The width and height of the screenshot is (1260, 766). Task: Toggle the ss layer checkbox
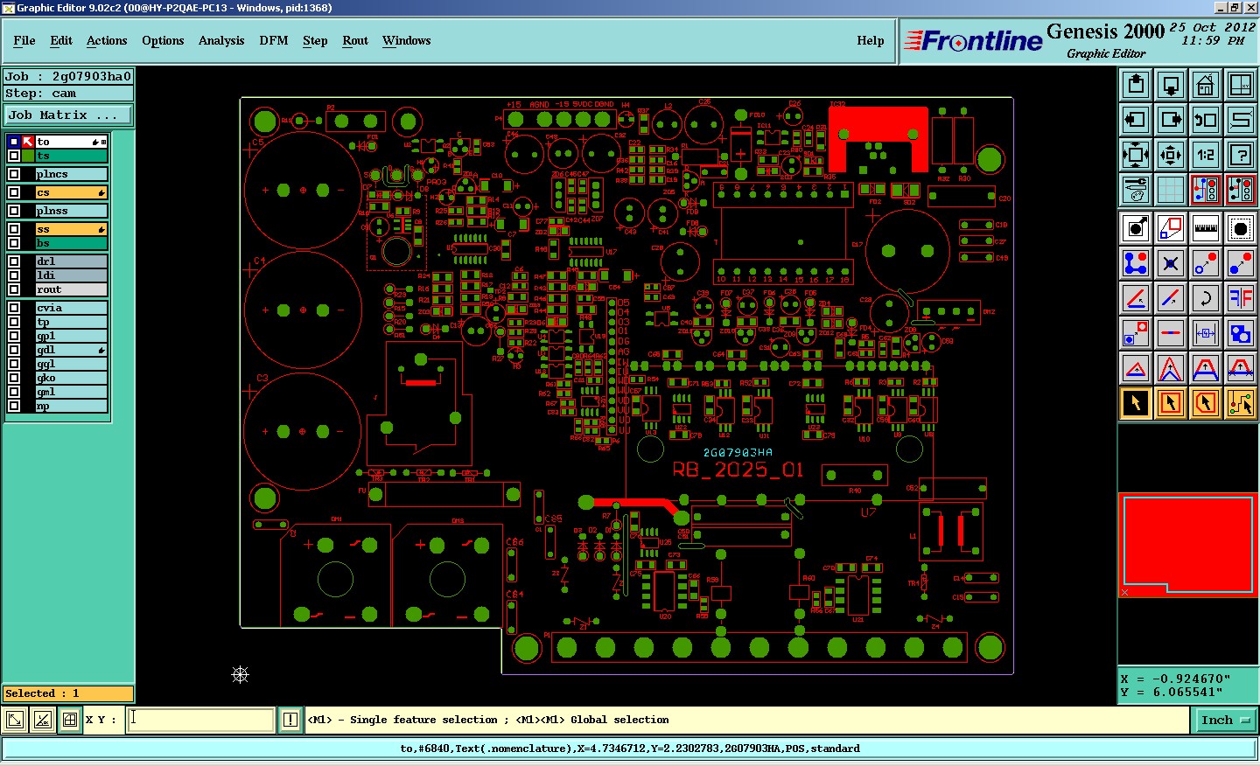tap(14, 229)
